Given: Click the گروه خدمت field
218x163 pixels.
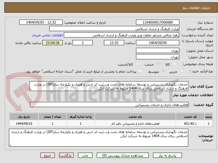Looking at the screenshot, I should point(109,105).
